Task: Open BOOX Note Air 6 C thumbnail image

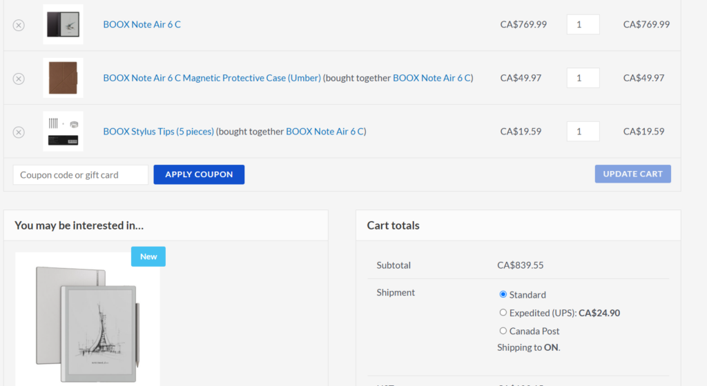Action: 63,24
